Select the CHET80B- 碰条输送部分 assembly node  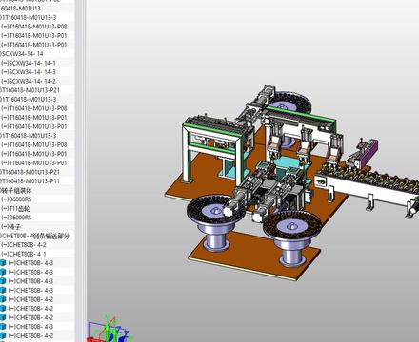[34, 236]
